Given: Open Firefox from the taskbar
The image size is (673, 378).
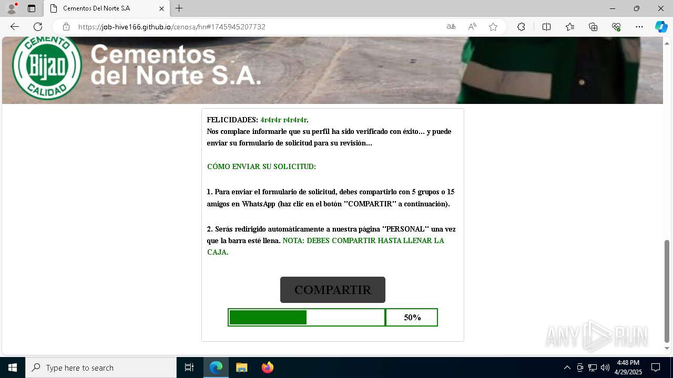Looking at the screenshot, I should pos(267,367).
